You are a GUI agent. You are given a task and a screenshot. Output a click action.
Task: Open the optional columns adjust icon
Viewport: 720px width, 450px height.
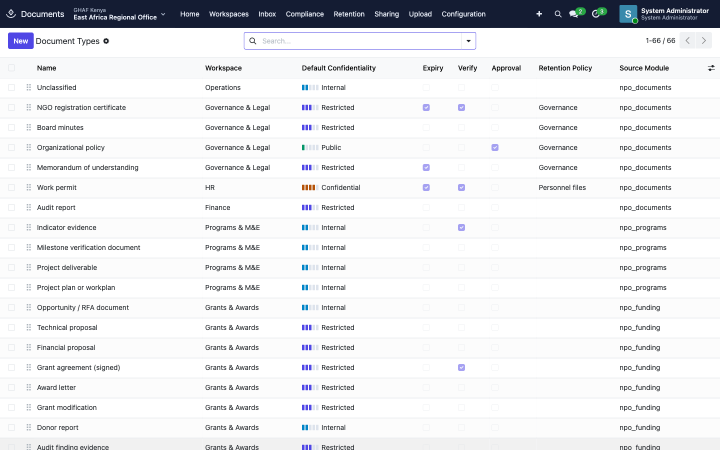pos(711,68)
